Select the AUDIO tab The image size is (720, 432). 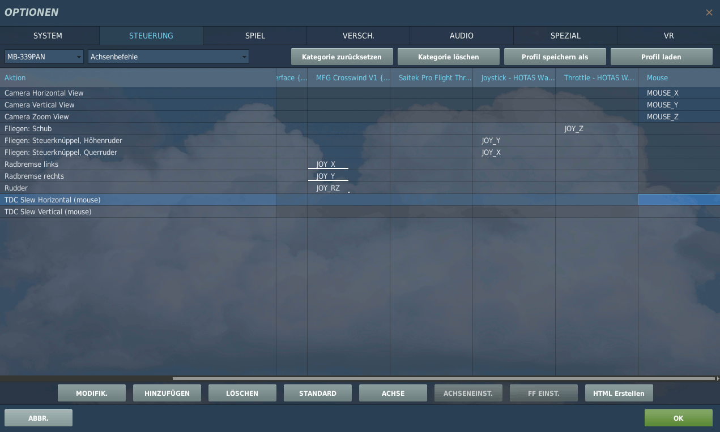[x=461, y=36]
